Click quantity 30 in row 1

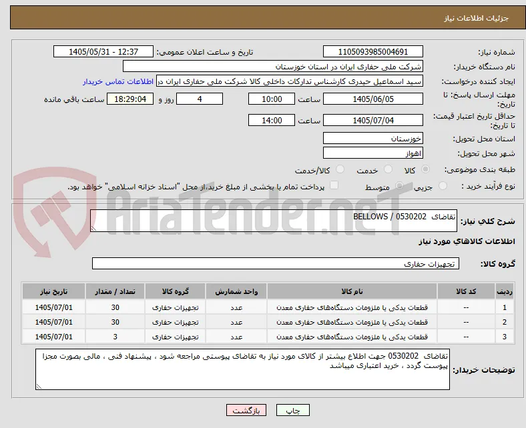click(115, 307)
